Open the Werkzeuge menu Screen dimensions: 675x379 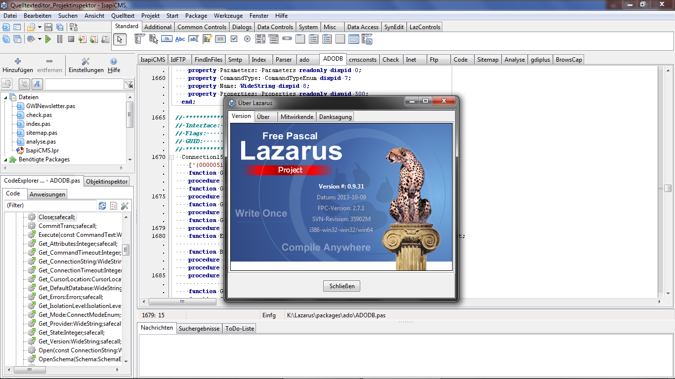(x=228, y=16)
